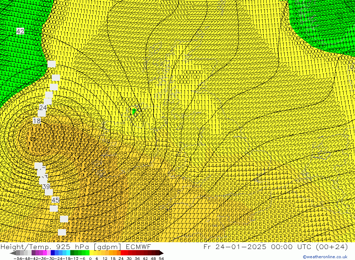Click the contour label 45 on the map
Image resolution: width=355 pixels, height=260 pixels.
55,200
